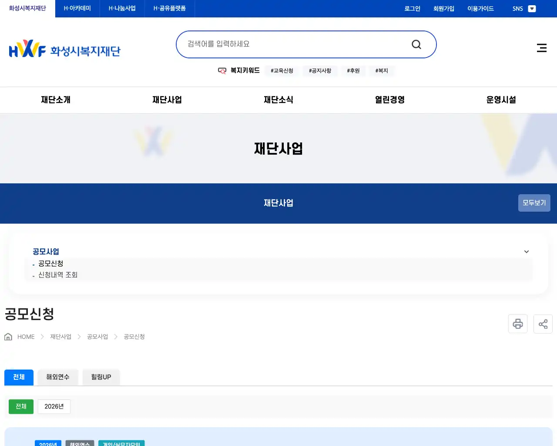Collapse the 공모사업 section chevron
The height and width of the screenshot is (446, 557).
click(526, 252)
